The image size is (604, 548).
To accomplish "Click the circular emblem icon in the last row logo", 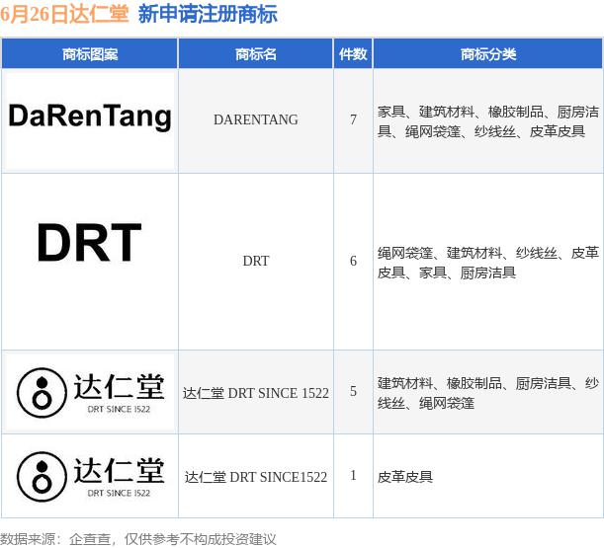I will (x=41, y=476).
